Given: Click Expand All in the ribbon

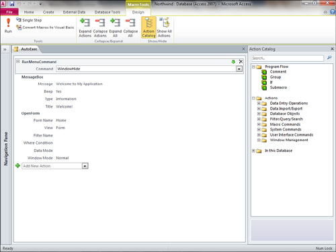Looking at the screenshot, I should pyautogui.click(x=116, y=28).
